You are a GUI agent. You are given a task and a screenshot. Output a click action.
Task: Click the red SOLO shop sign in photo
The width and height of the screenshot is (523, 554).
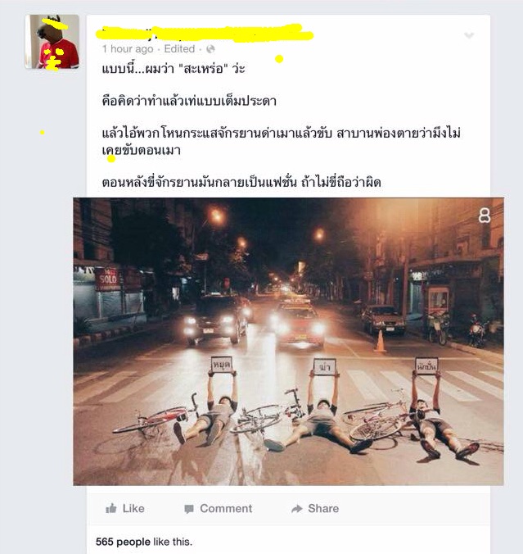pyautogui.click(x=108, y=279)
